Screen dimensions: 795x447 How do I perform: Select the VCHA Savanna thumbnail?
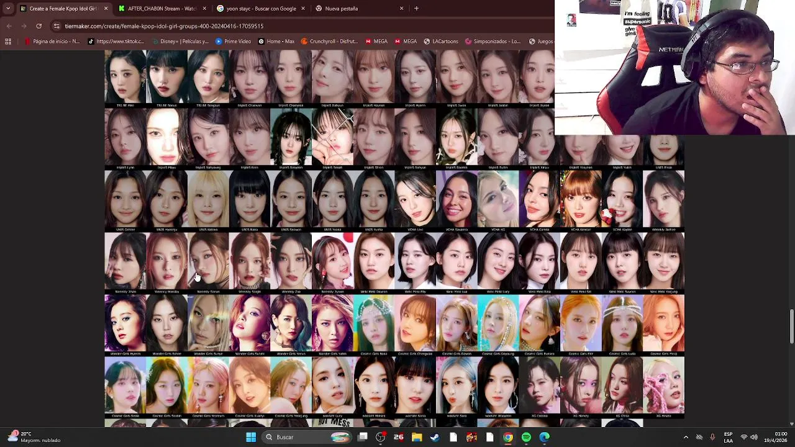(x=457, y=201)
